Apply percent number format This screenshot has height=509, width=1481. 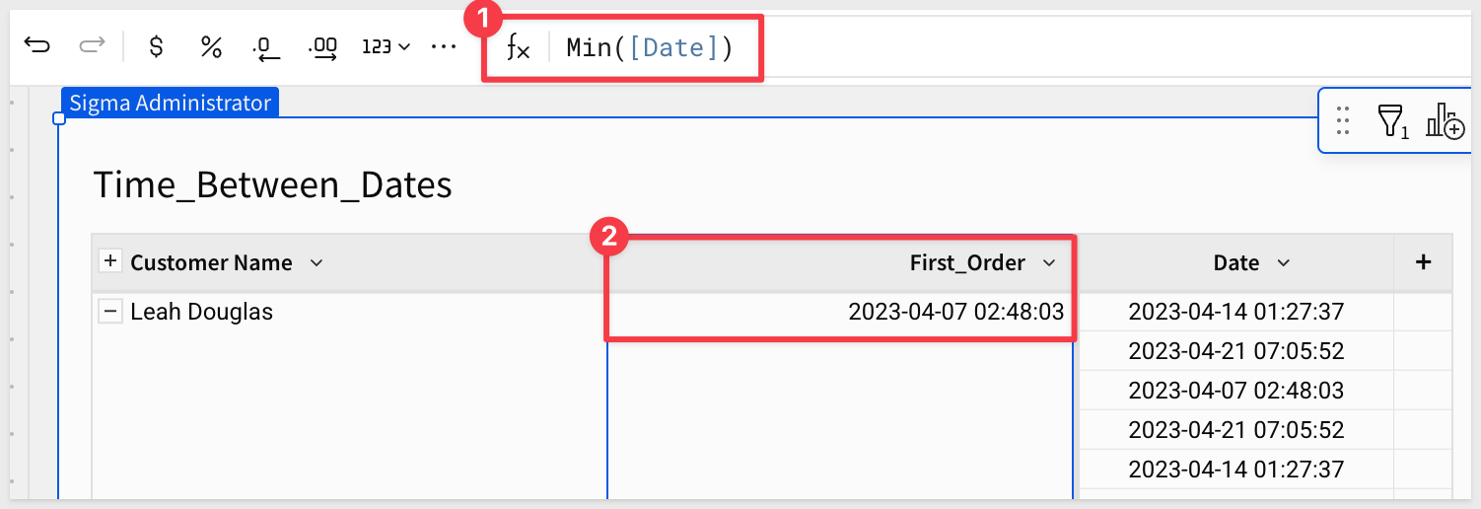(211, 46)
